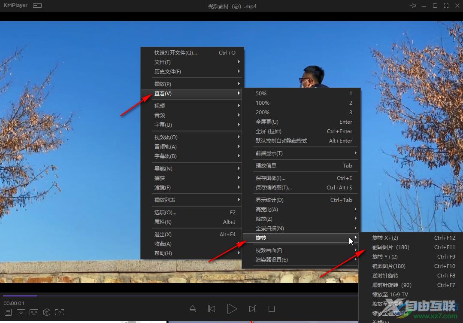Choose 保存图像(I)... entry

pos(301,178)
